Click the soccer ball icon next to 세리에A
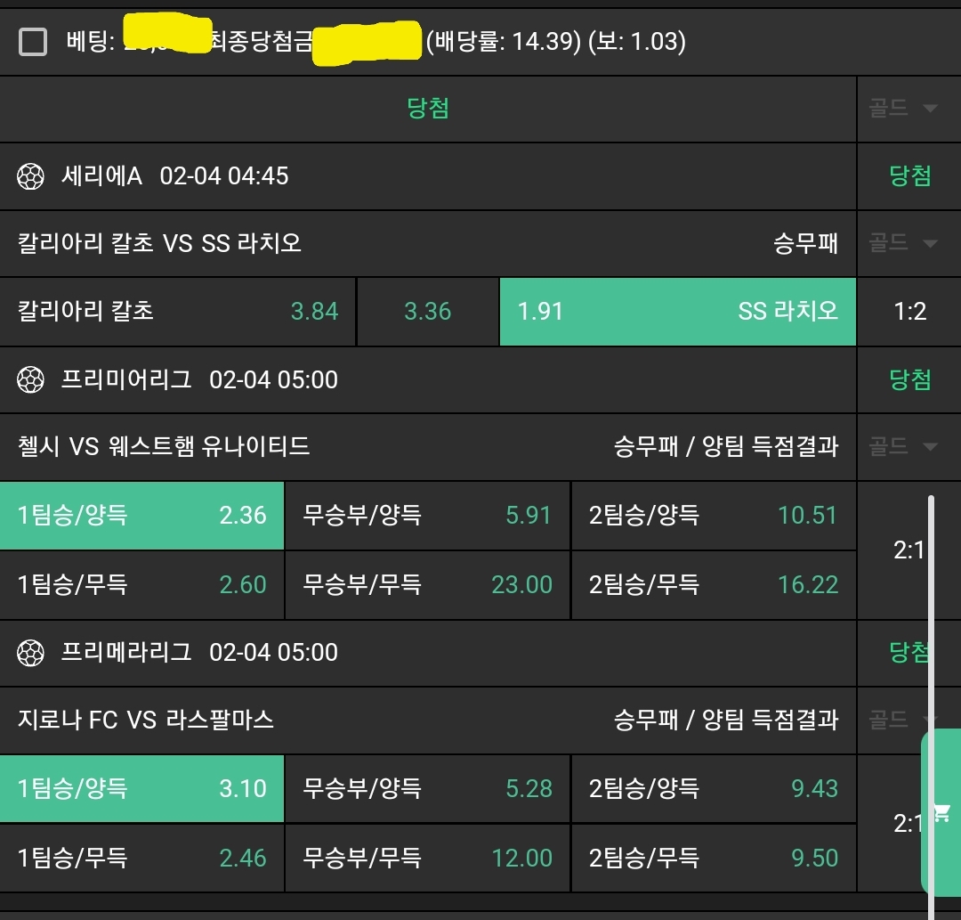 pyautogui.click(x=30, y=176)
